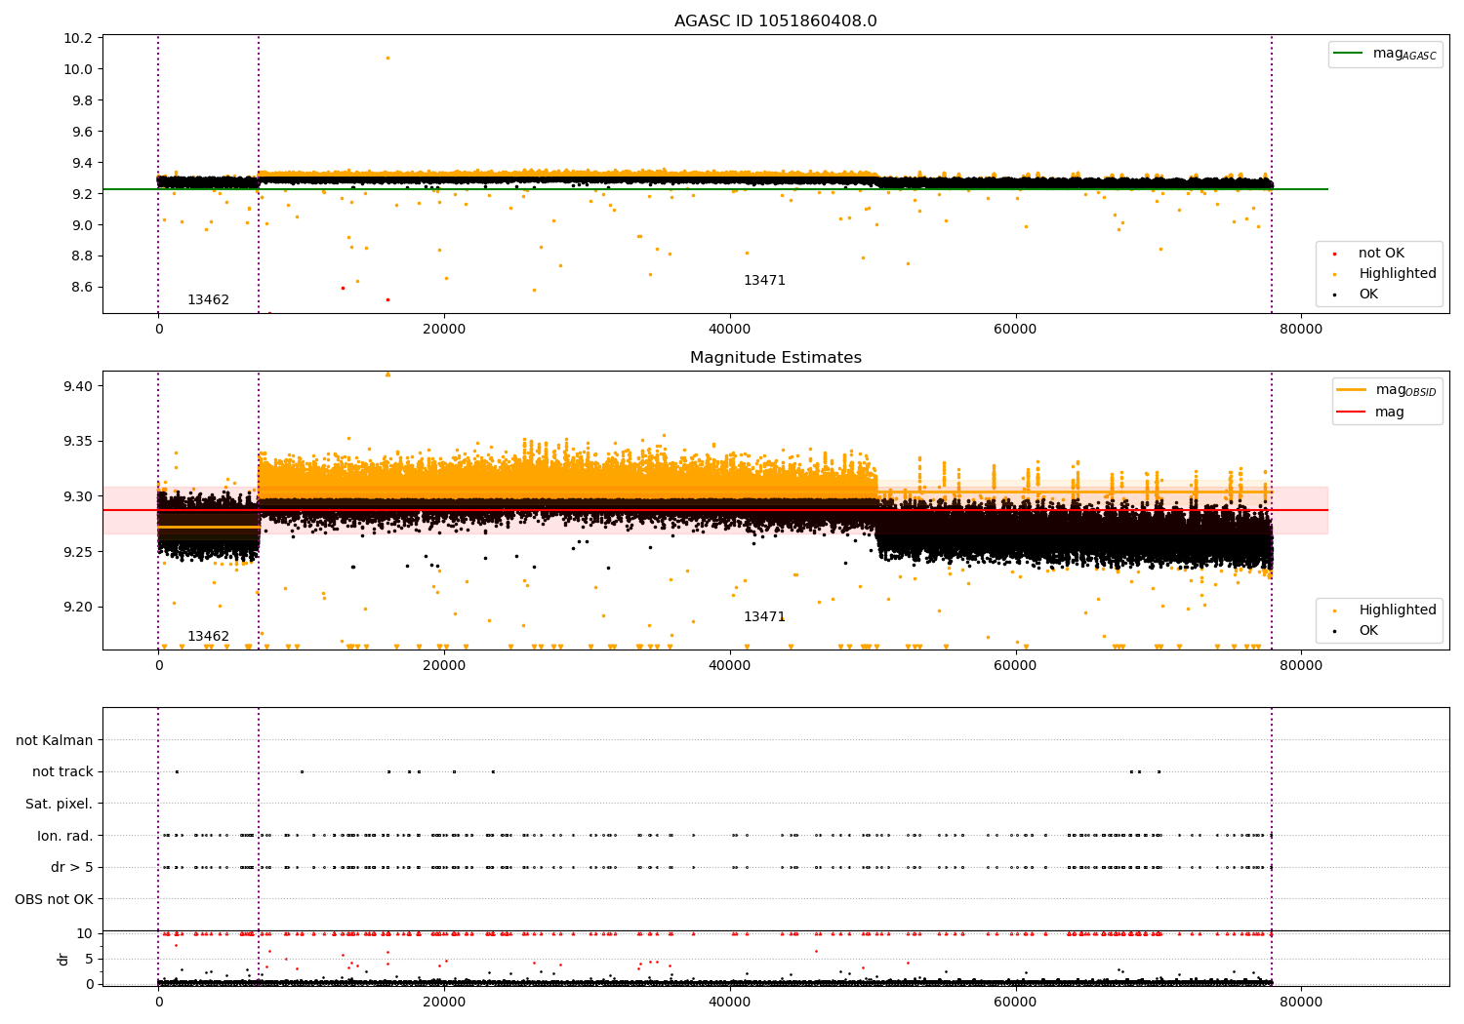Click '40000' x-axis label under Magnitude Estimates plot
1464x1024 pixels.
[x=730, y=666]
